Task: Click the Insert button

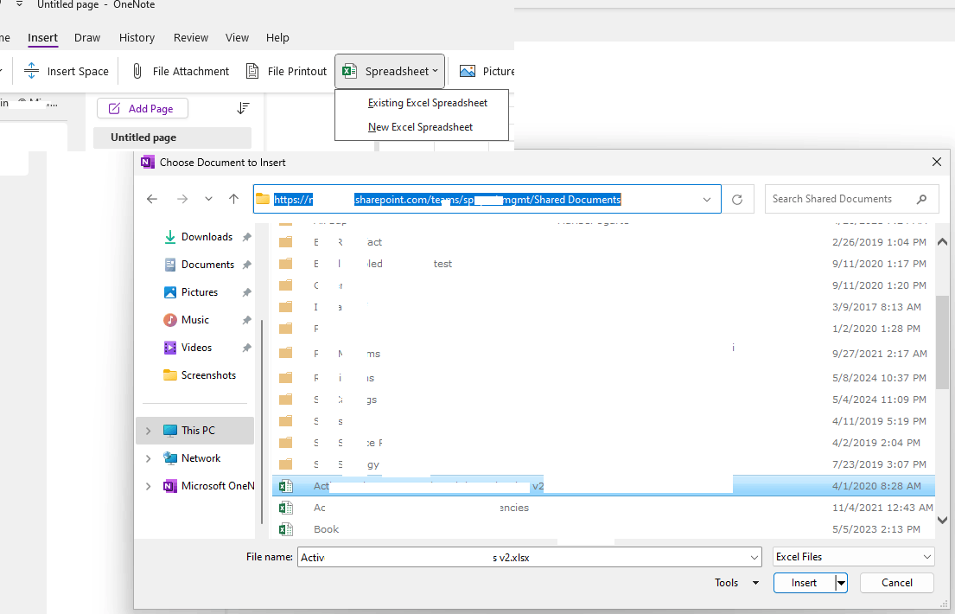Action: point(804,582)
